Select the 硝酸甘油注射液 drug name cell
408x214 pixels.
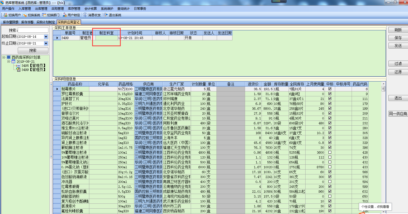tap(75, 133)
